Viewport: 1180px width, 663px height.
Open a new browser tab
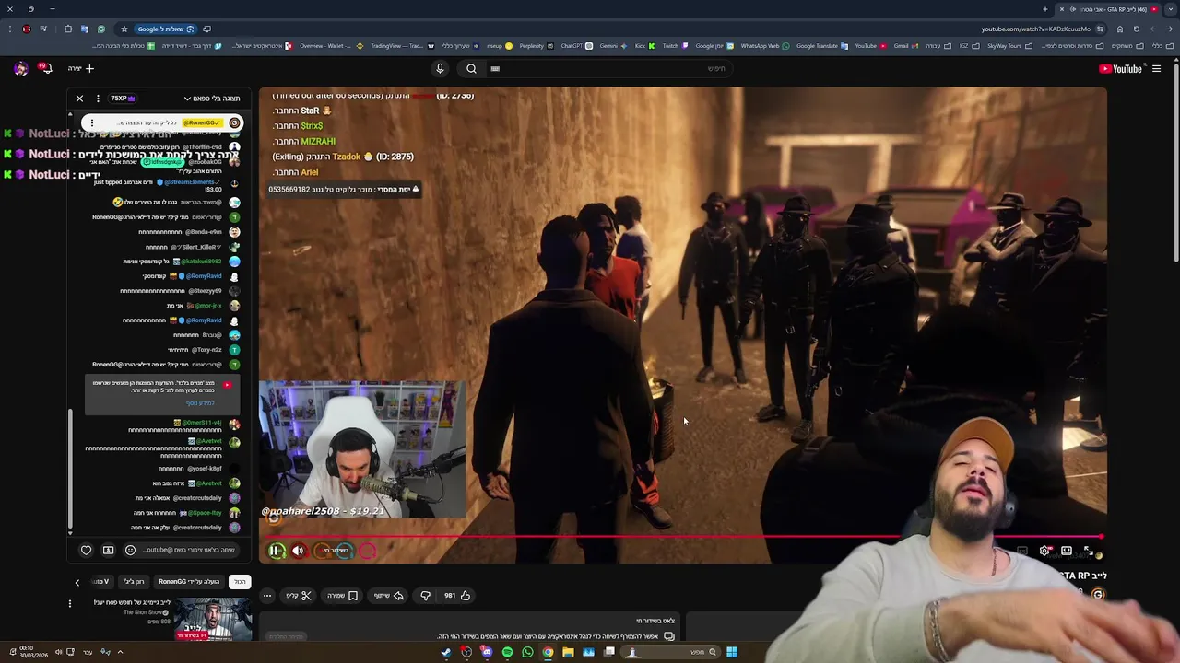point(1045,9)
